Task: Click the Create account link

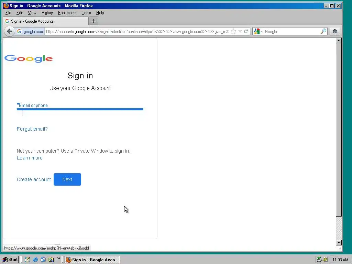Action: [34, 179]
